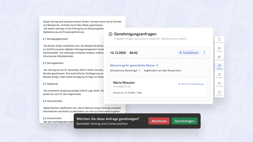Open the three-dot menu for the request
The height and width of the screenshot is (142, 253).
point(204,53)
